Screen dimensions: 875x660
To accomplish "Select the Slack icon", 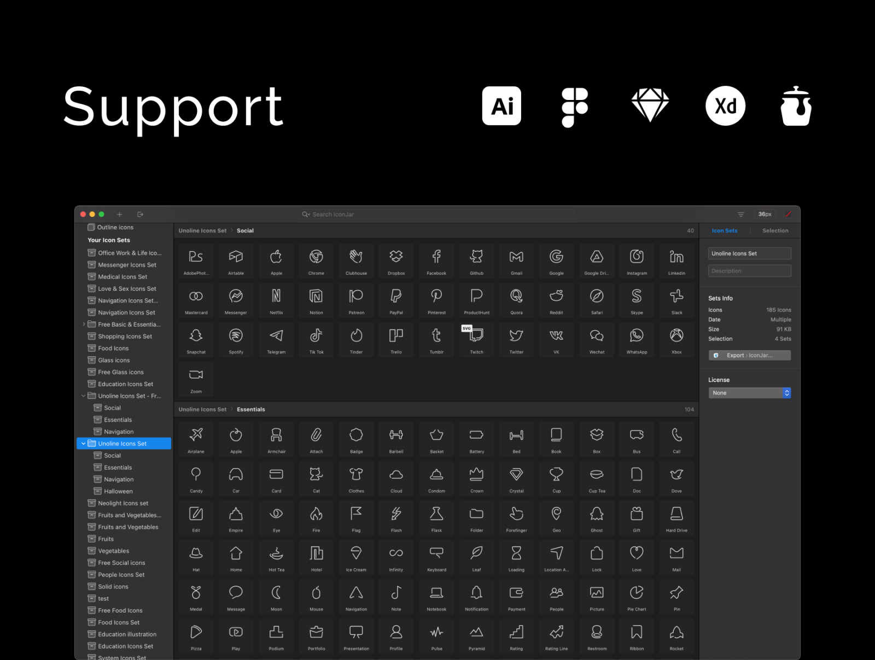I will coord(676,300).
